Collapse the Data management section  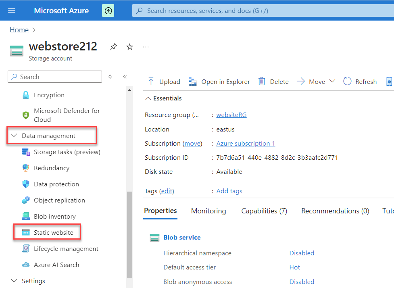(14, 136)
